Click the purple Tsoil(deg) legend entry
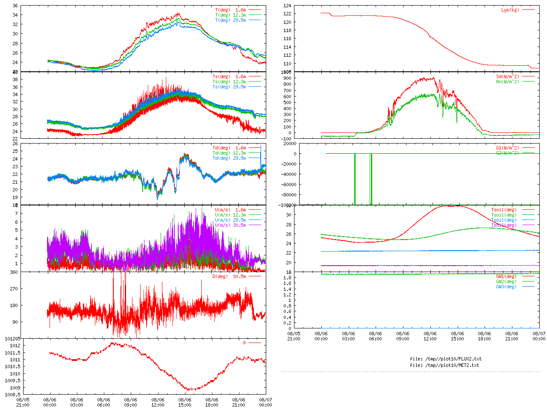The image size is (547, 410). coord(504,225)
